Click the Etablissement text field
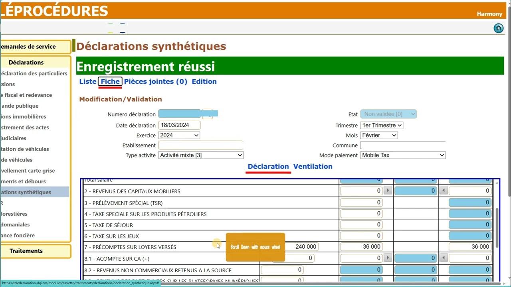This screenshot has height=287, width=511. (201, 145)
